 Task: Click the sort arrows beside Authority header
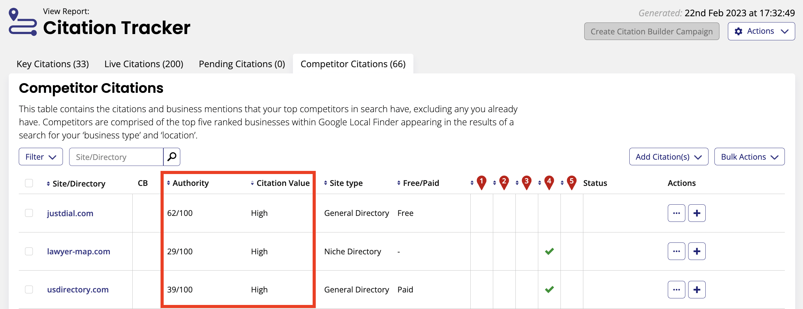169,183
